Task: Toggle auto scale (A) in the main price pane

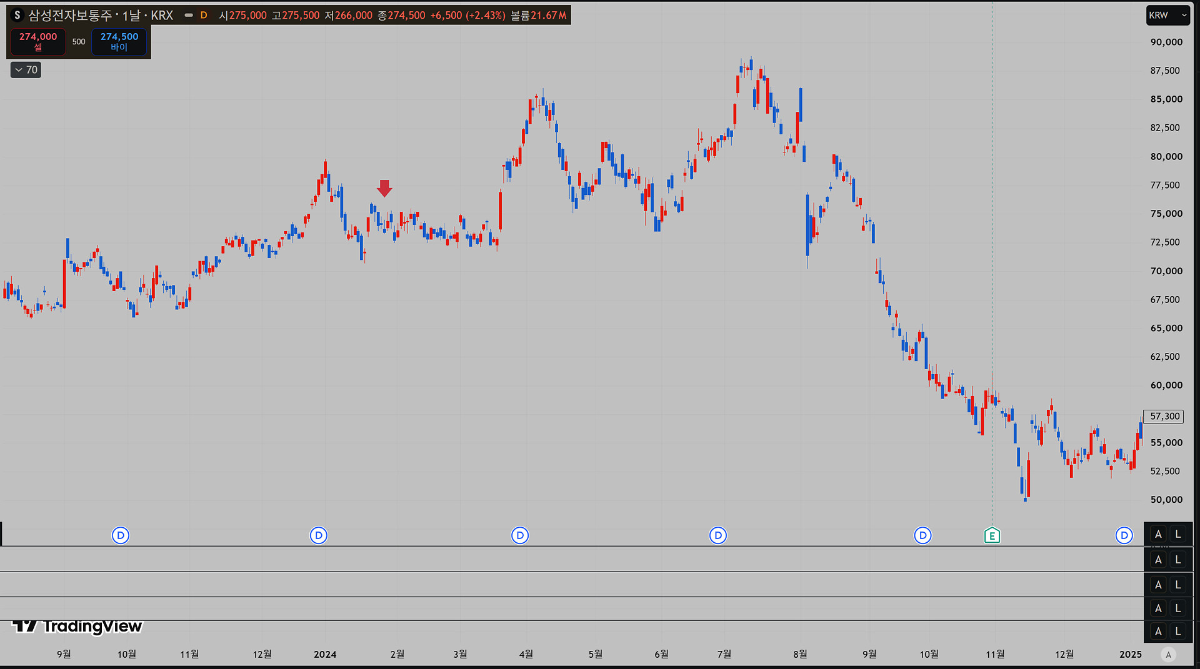Action: coord(1158,534)
